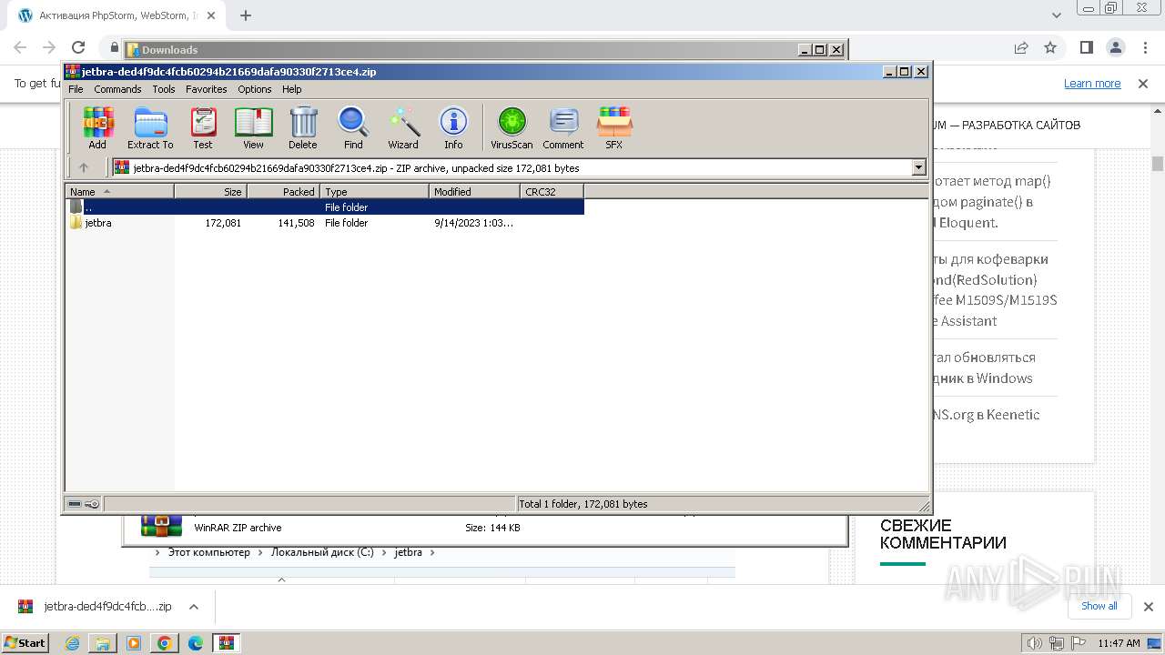Launch the Wizard wand tool

(403, 128)
